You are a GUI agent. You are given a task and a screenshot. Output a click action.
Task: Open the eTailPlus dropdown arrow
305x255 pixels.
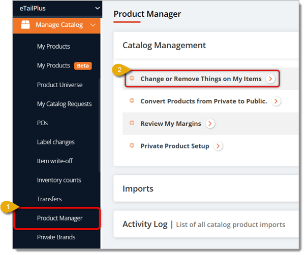pyautogui.click(x=98, y=8)
